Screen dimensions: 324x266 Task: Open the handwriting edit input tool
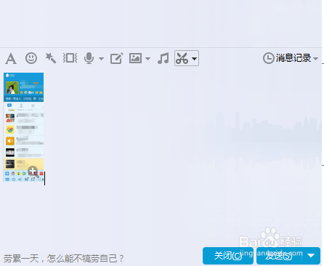[x=117, y=58]
